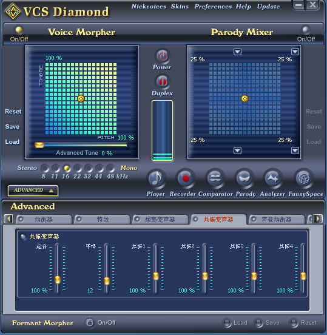Toggle Parody Mixer On/Off light

306,30
